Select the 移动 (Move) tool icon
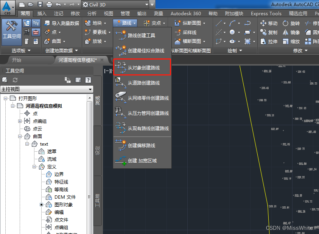 pos(263,23)
